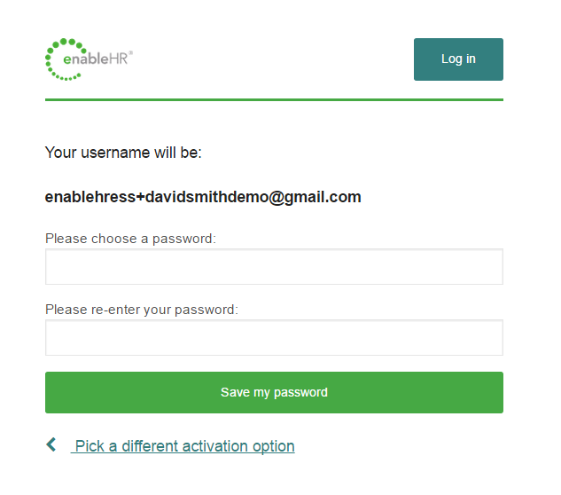Click the enableHR green dotted circle logo
The image size is (561, 495).
click(66, 59)
